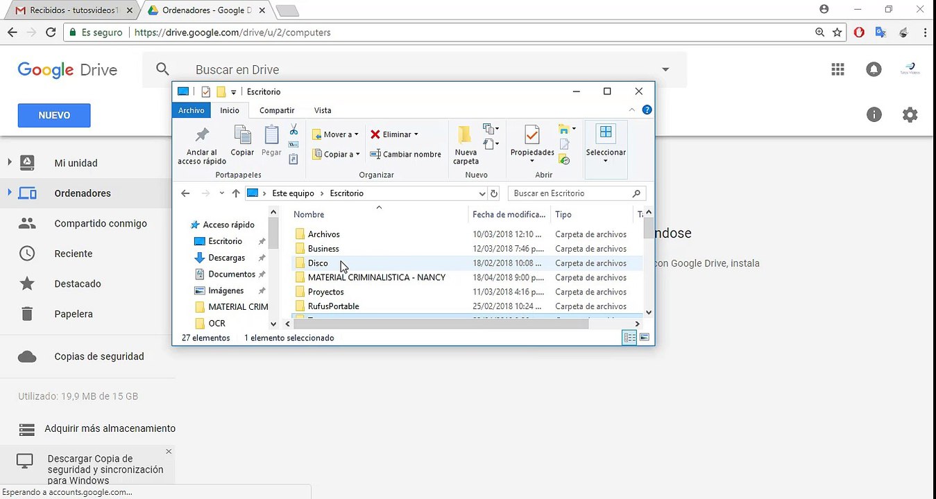Expand the Eliminar dropdown arrow
The image size is (936, 499).
(416, 134)
